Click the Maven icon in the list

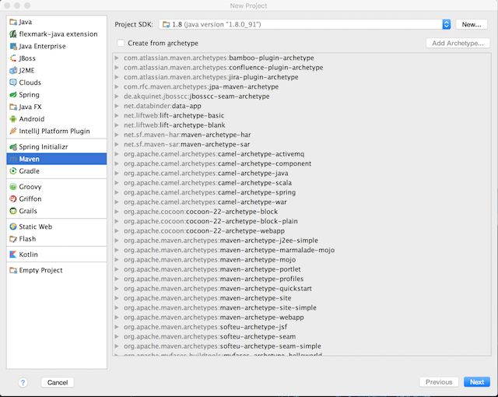click(x=13, y=159)
